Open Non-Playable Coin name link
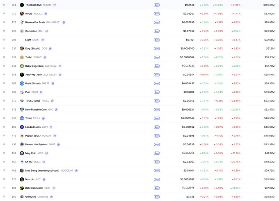 [36, 110]
